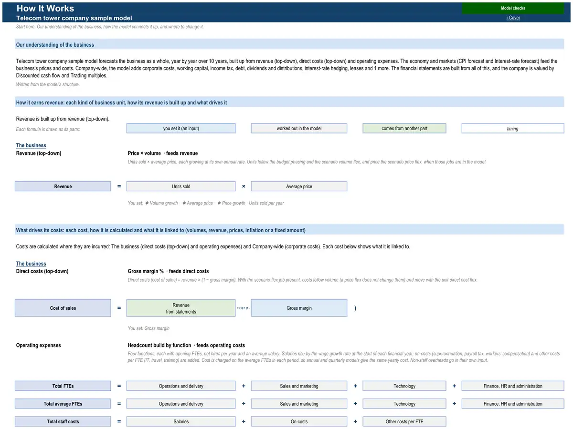Viewport: 573px width, 429px height.
Task: Click the Total staff costs result box
Action: tap(63, 421)
